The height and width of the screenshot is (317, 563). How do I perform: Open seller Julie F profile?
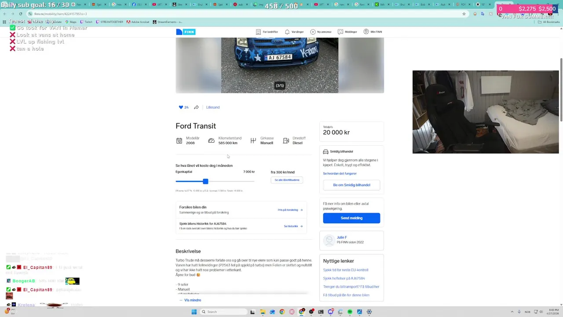(342, 237)
